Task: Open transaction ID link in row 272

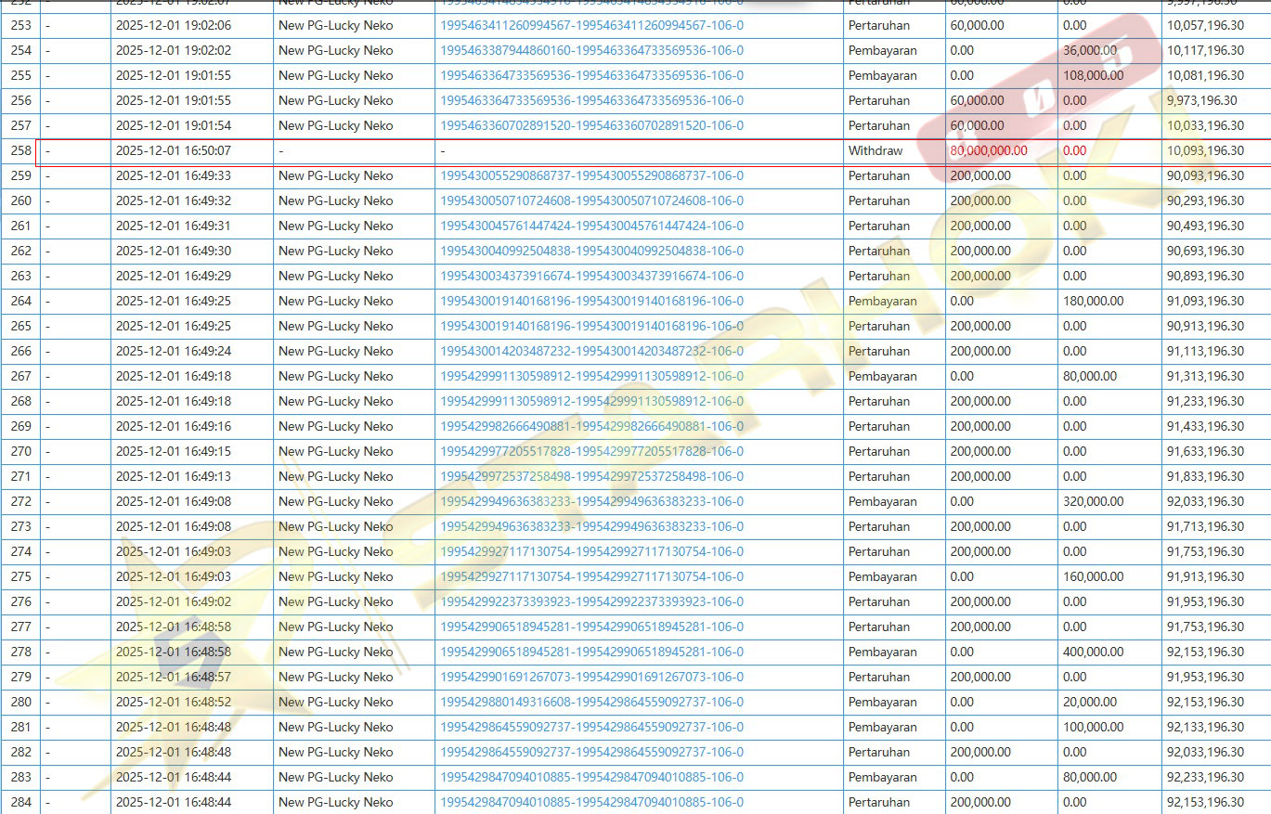Action: 591,502
